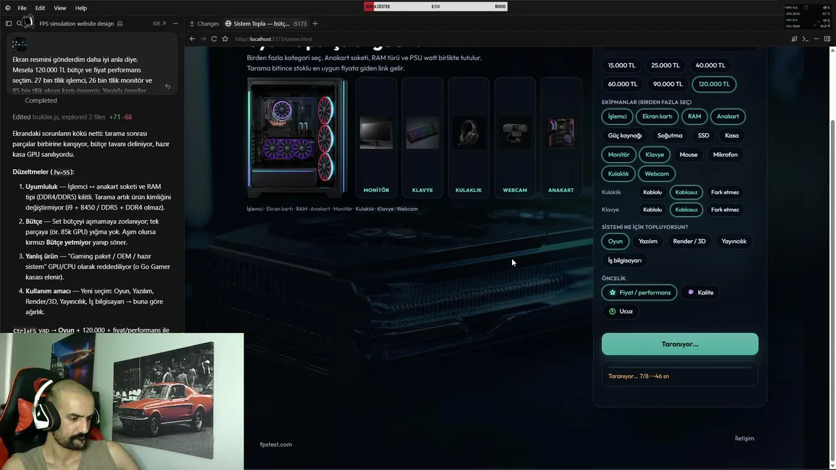The image size is (836, 470).
Task: Select Render / 3D purpose
Action: 689,242
